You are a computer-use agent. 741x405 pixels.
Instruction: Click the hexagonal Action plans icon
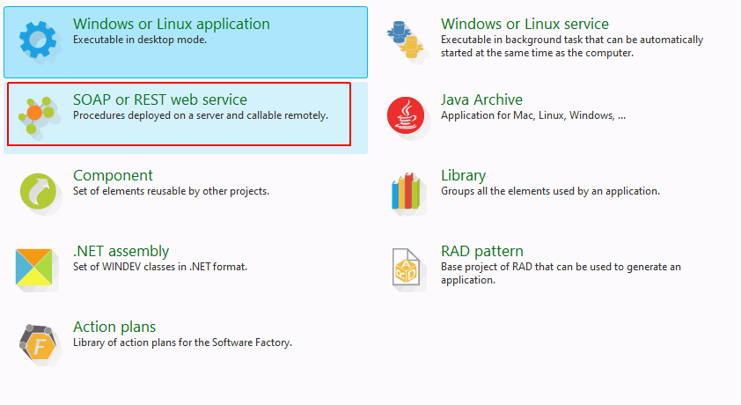pos(38,342)
